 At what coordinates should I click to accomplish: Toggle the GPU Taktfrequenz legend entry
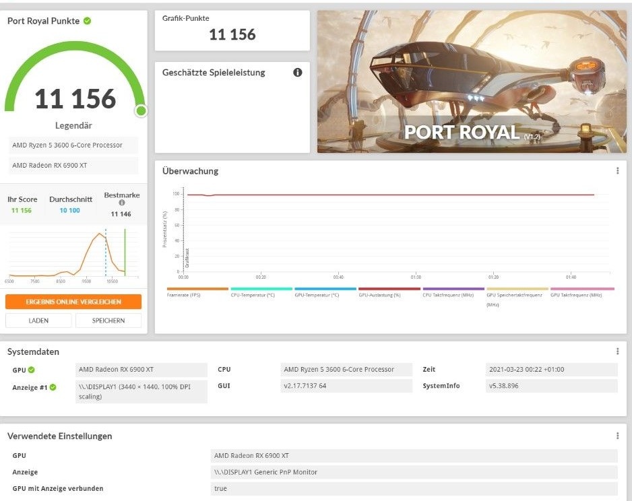(x=582, y=293)
